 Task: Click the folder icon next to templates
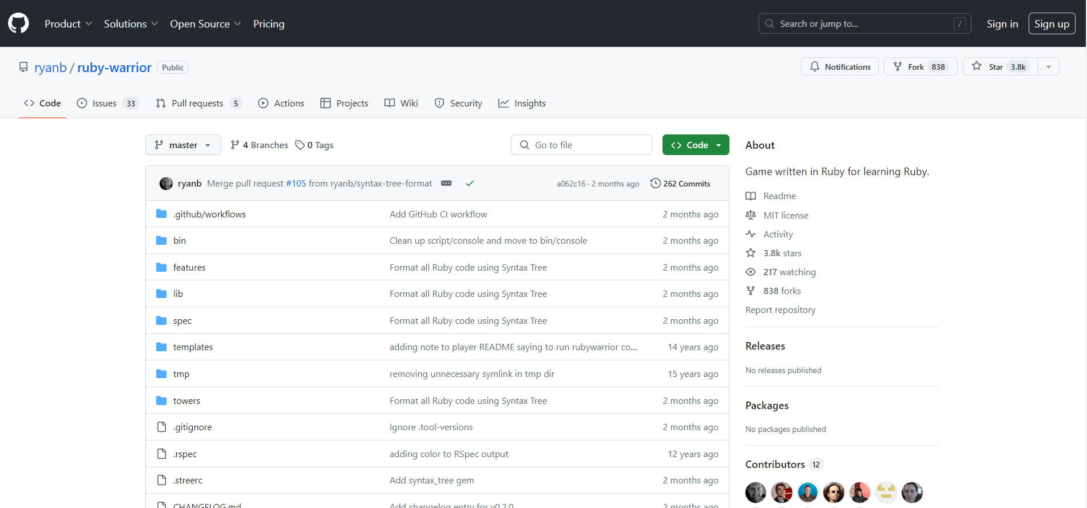tap(161, 347)
